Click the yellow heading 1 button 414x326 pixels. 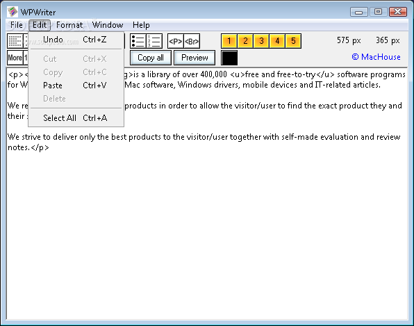pos(229,41)
